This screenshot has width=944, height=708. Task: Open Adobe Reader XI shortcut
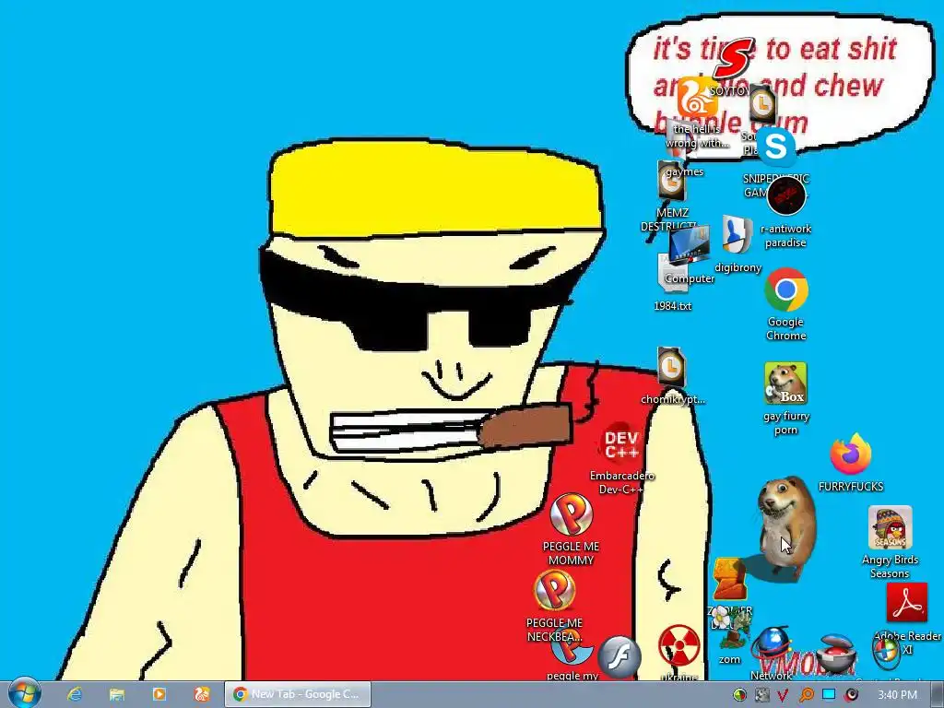pyautogui.click(x=907, y=604)
